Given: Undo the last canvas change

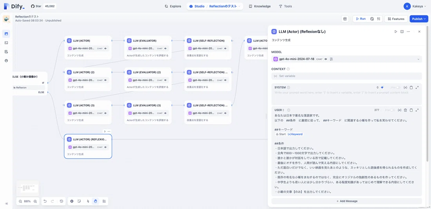Looking at the screenshot, I should click(45, 201).
